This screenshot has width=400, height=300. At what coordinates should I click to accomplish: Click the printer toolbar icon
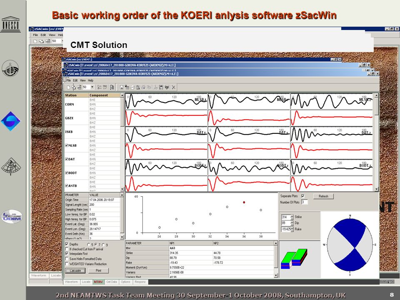144,87
